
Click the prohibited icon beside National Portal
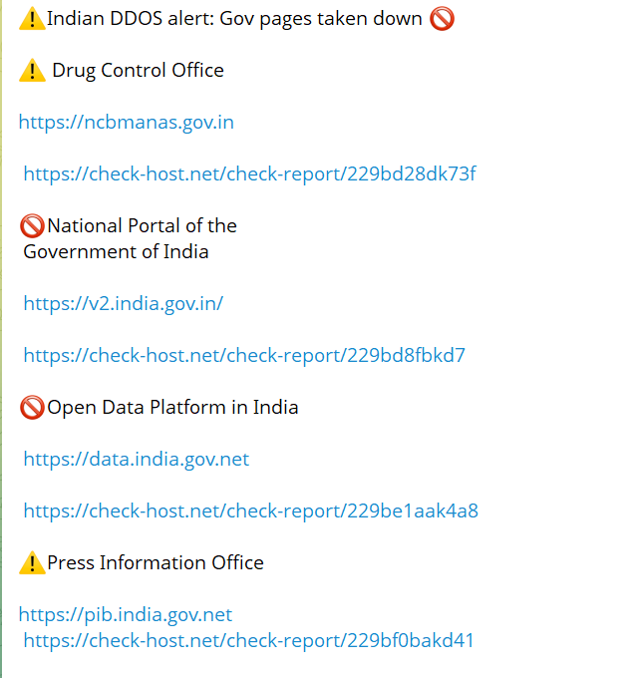pos(32,226)
